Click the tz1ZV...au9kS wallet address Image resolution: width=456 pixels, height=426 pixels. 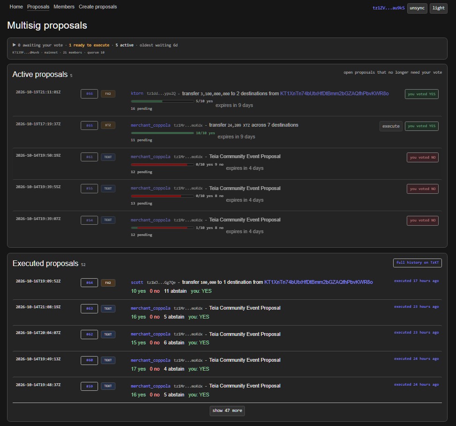[x=388, y=8]
